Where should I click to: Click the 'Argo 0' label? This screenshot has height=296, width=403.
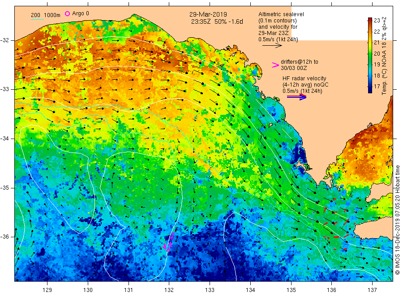coord(81,13)
